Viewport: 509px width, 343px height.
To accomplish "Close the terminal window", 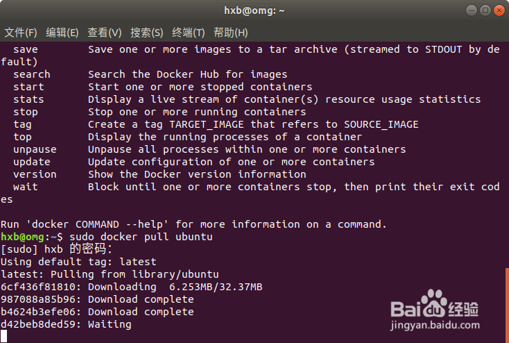I will coord(497,10).
